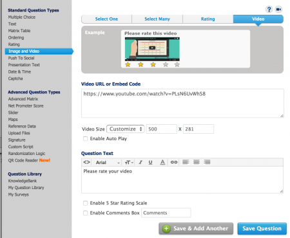Open the Video Size Customize dropdown
This screenshot has height=238, width=290.
[x=126, y=129]
